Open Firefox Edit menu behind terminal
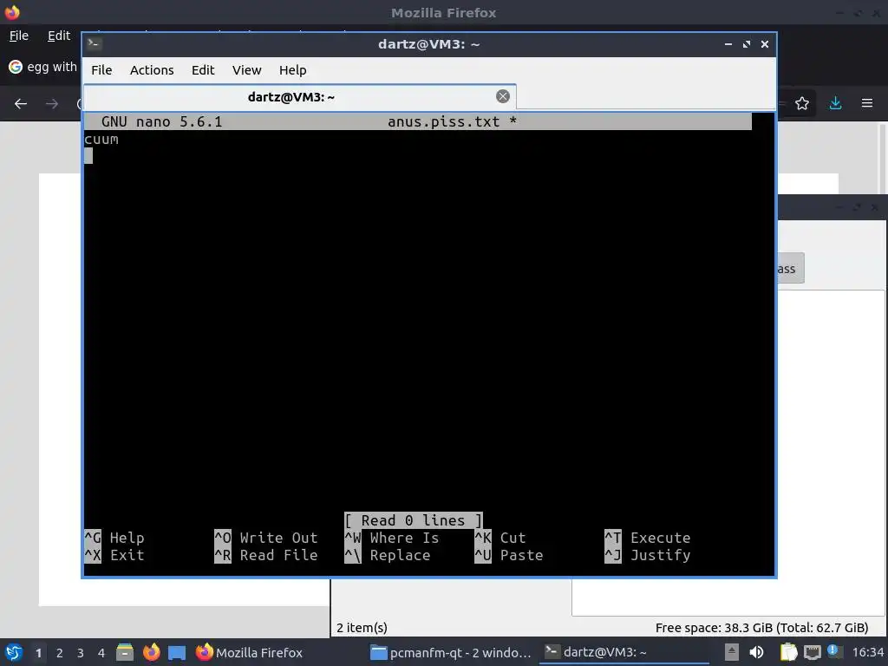The image size is (888, 666). [59, 36]
